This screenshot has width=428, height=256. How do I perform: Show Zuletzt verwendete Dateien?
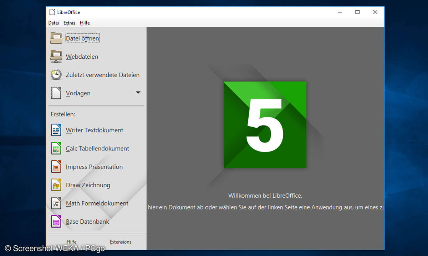(x=103, y=75)
